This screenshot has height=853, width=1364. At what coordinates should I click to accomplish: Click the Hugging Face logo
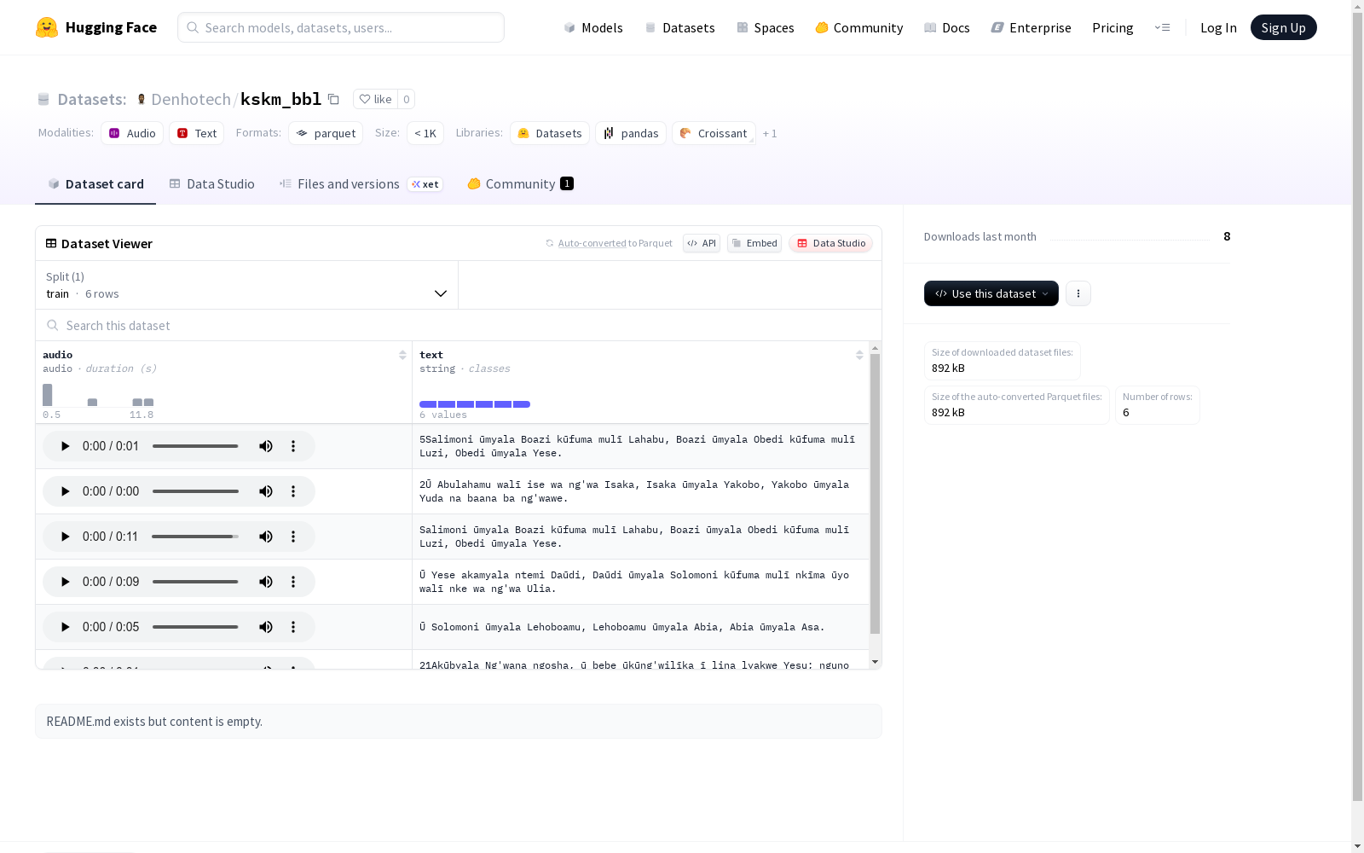click(x=96, y=27)
